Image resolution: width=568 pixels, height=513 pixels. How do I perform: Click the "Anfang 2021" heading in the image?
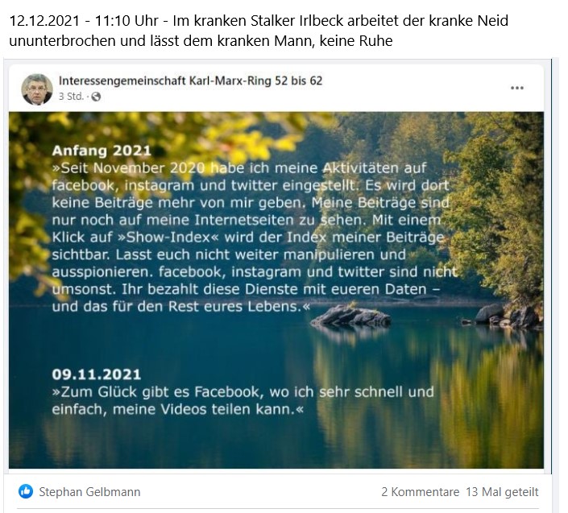click(101, 151)
